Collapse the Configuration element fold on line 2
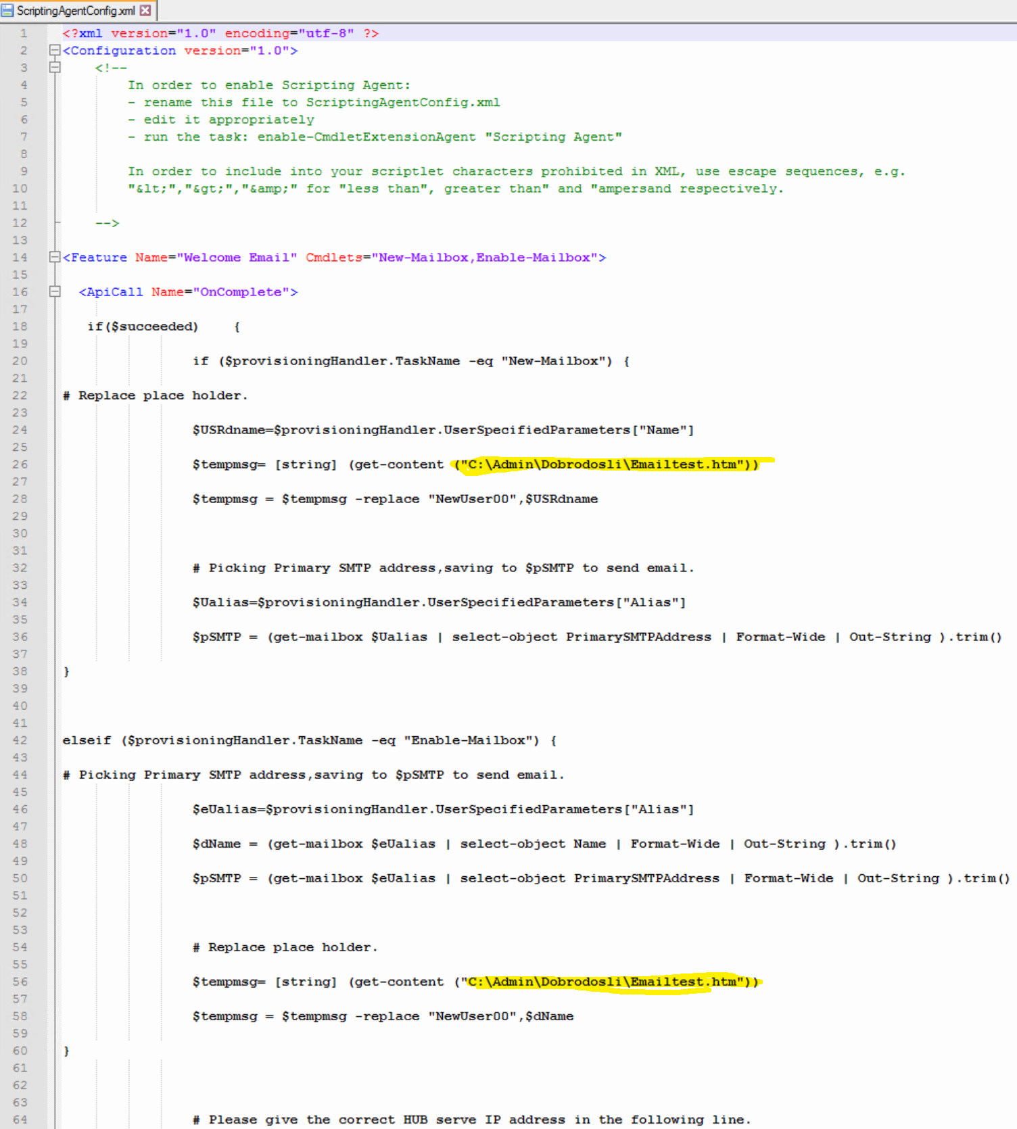Viewport: 1017px width, 1129px height. click(x=55, y=50)
